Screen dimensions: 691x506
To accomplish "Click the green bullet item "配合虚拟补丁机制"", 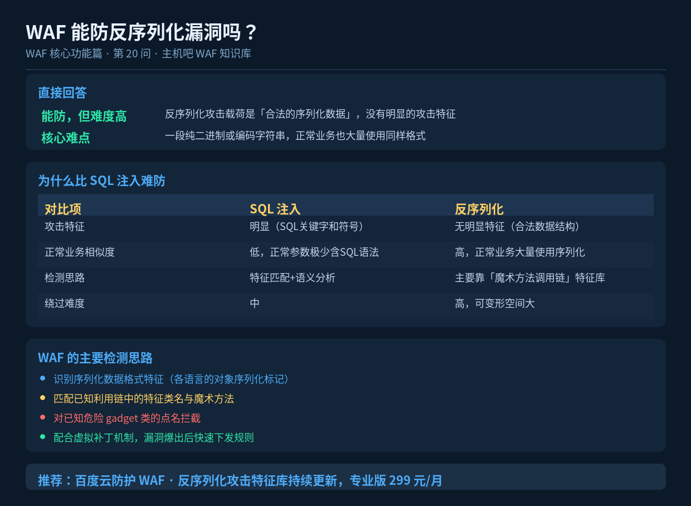I will pyautogui.click(x=154, y=437).
